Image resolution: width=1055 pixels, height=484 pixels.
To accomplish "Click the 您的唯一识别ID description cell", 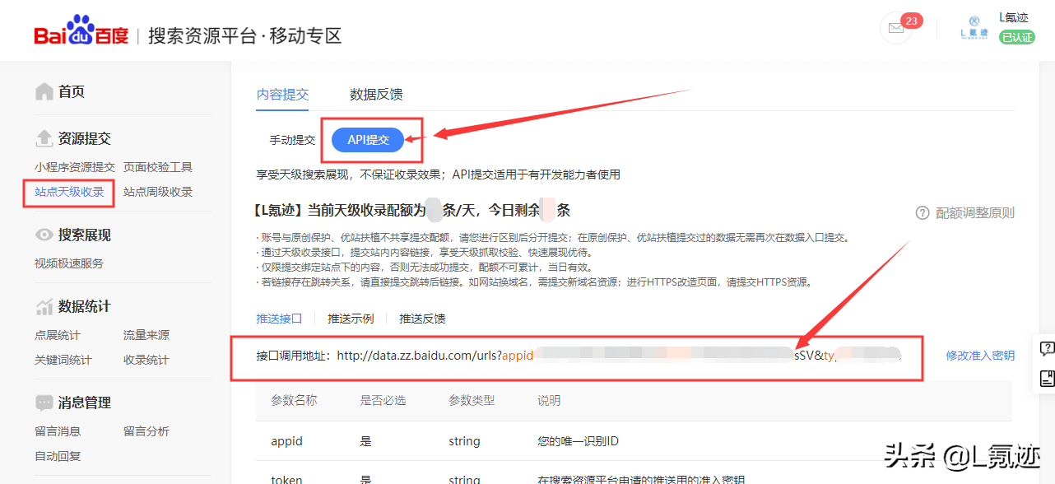I will pyautogui.click(x=578, y=441).
